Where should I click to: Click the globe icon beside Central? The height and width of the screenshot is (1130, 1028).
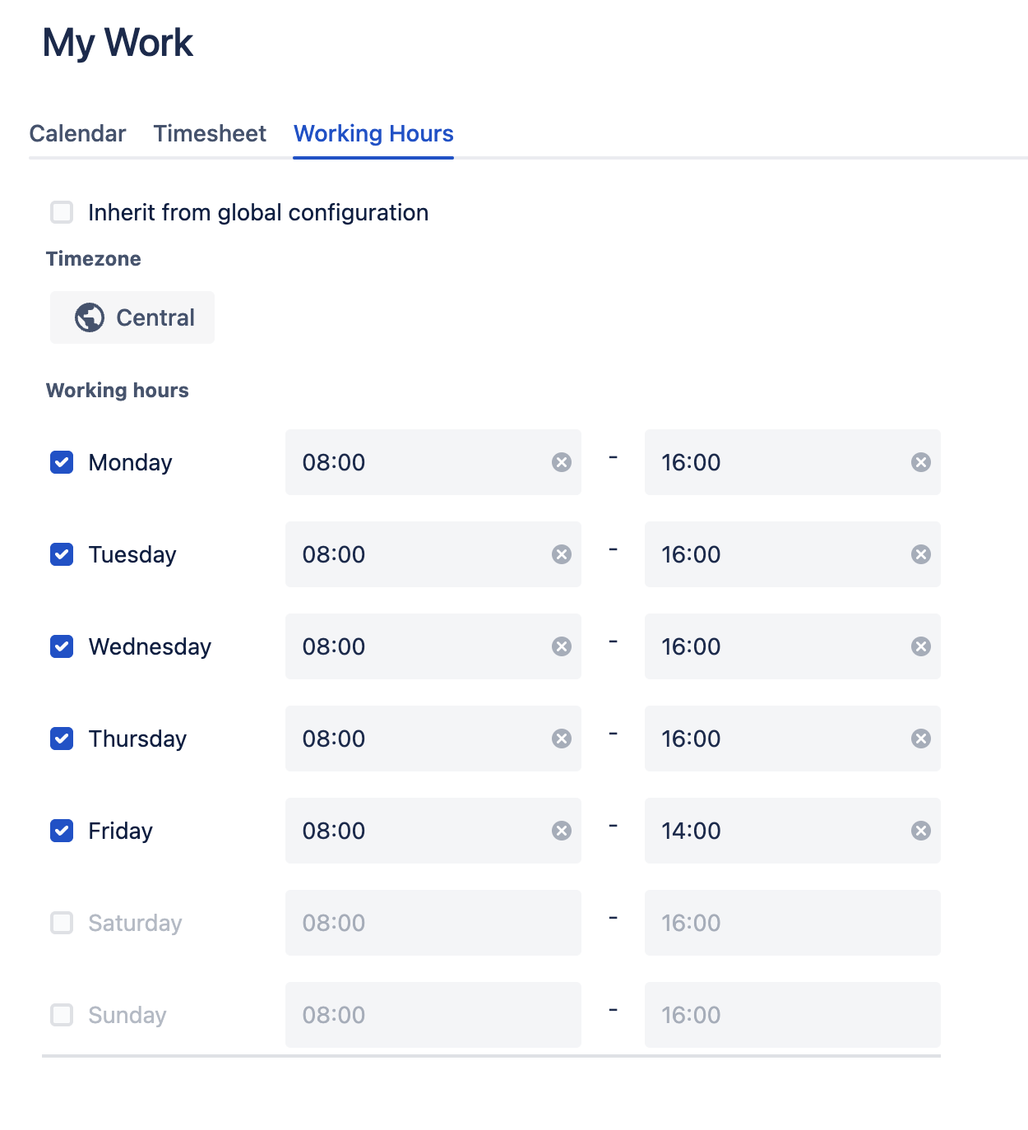coord(90,317)
